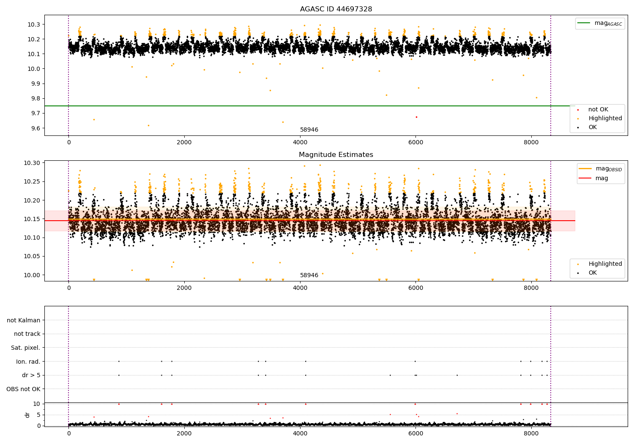This screenshot has height=443, width=634.
Task: Click the red 'not OK' legend marker in top plot
Action: [578, 110]
